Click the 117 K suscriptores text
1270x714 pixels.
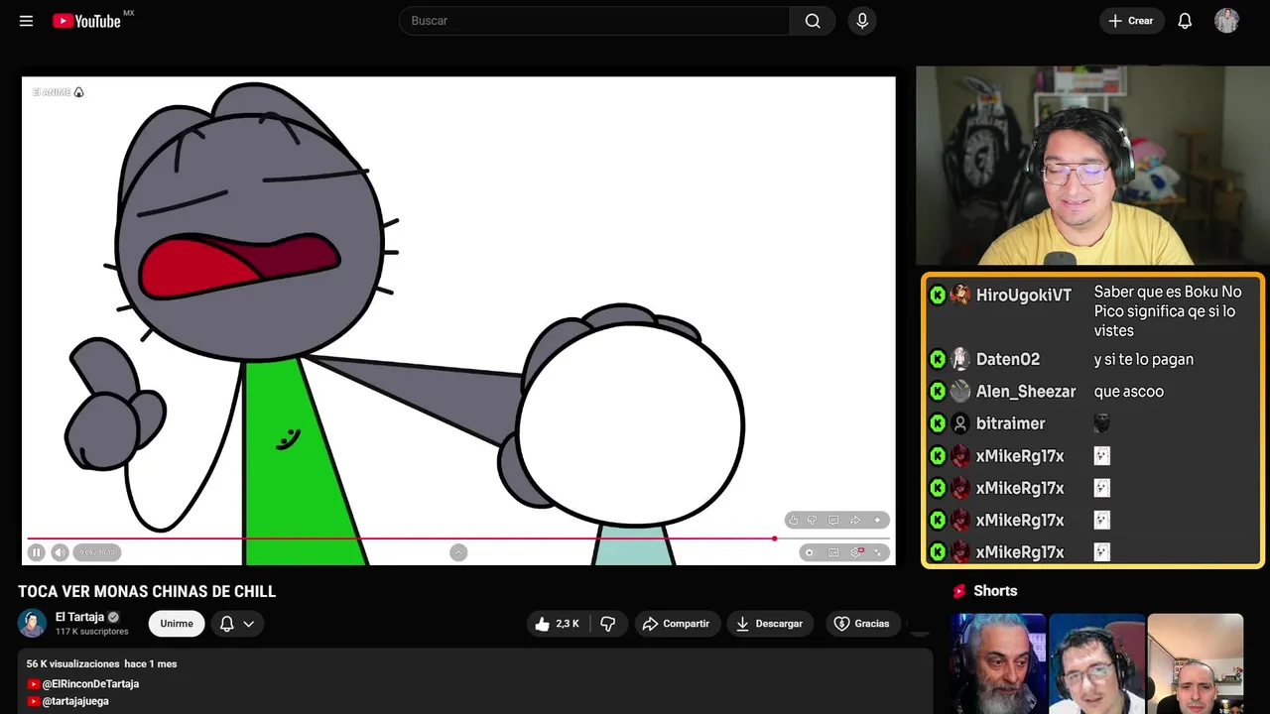pyautogui.click(x=92, y=632)
